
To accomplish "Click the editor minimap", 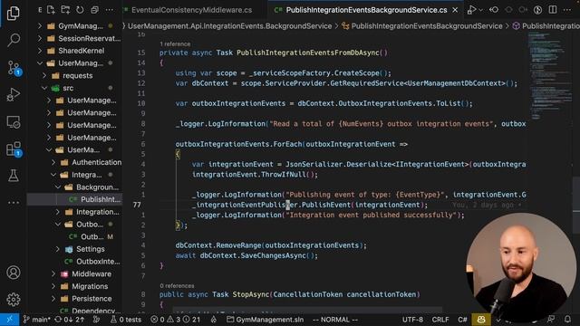I will pos(550,76).
